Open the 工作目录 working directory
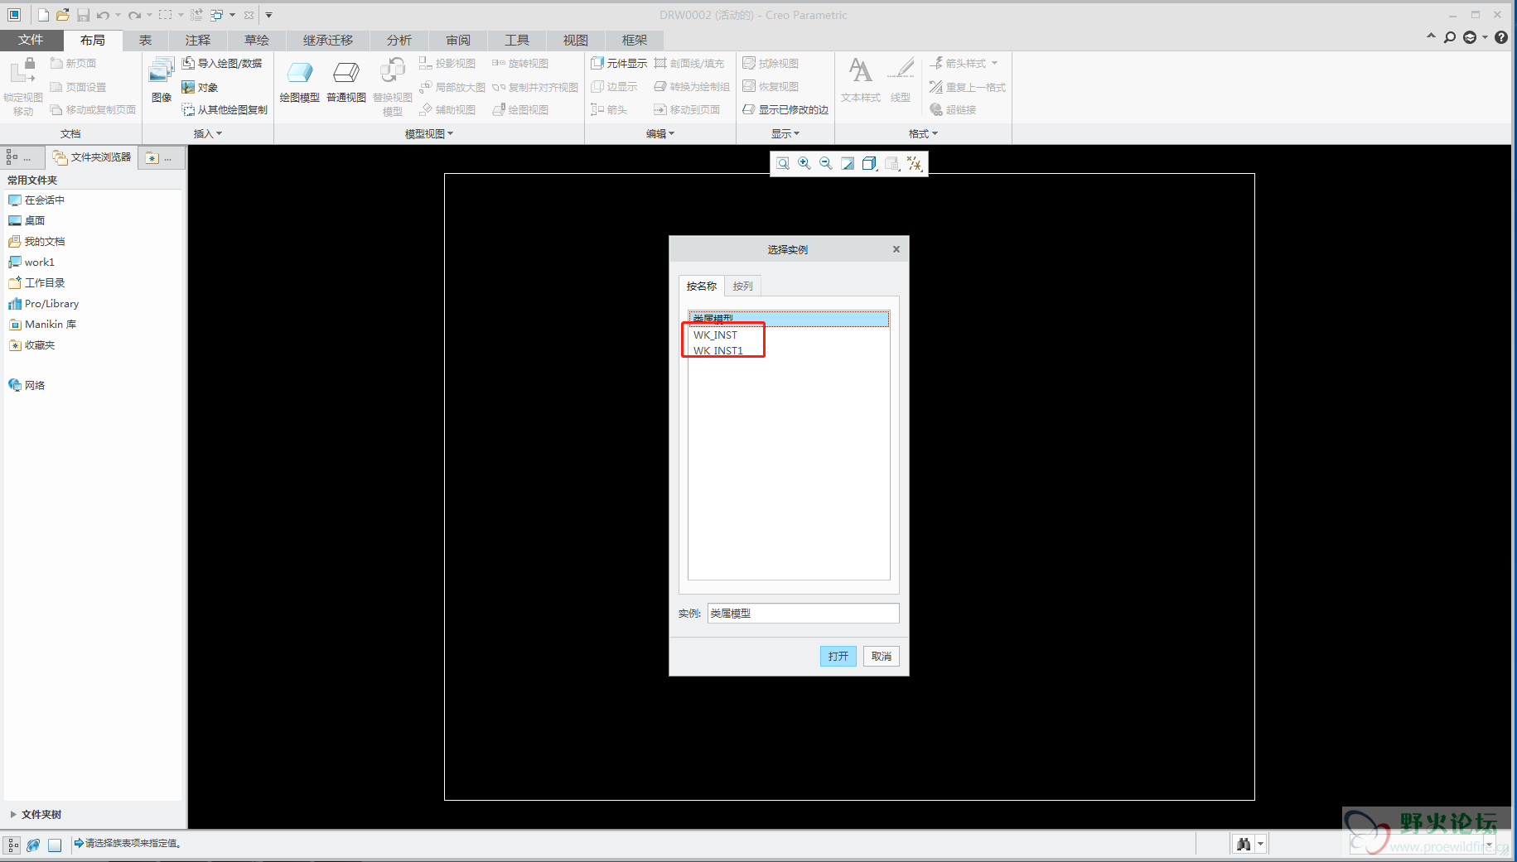1517x862 pixels. tap(36, 282)
